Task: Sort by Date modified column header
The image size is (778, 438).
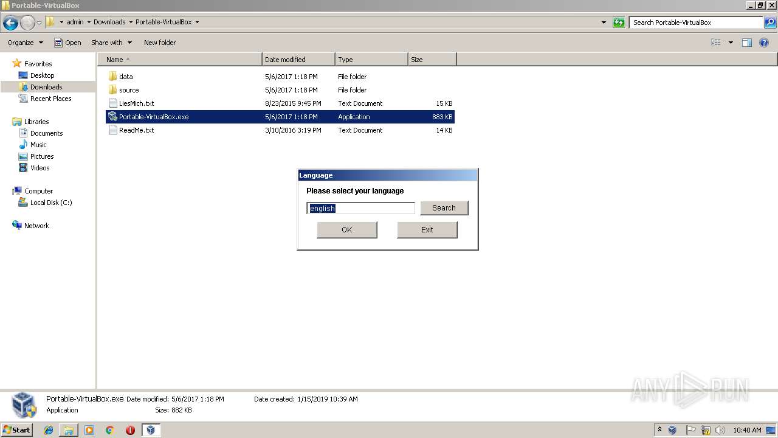Action: (298, 60)
